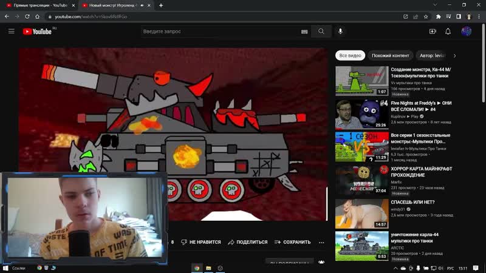This screenshot has width=486, height=273.
Task: Click the page vertical scrollbar
Action: [x=484, y=64]
